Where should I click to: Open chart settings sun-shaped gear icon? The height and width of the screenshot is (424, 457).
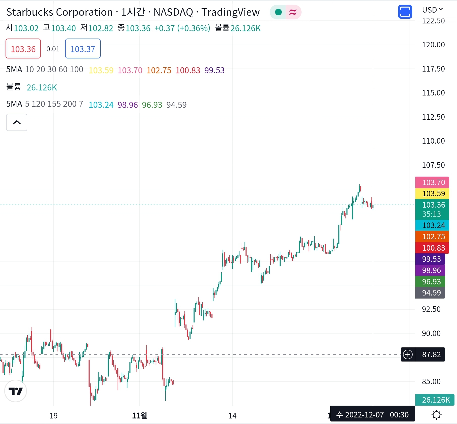[x=436, y=415]
